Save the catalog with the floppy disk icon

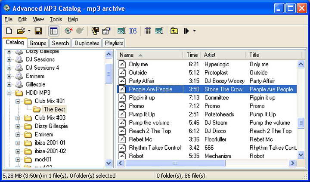(x=38, y=31)
